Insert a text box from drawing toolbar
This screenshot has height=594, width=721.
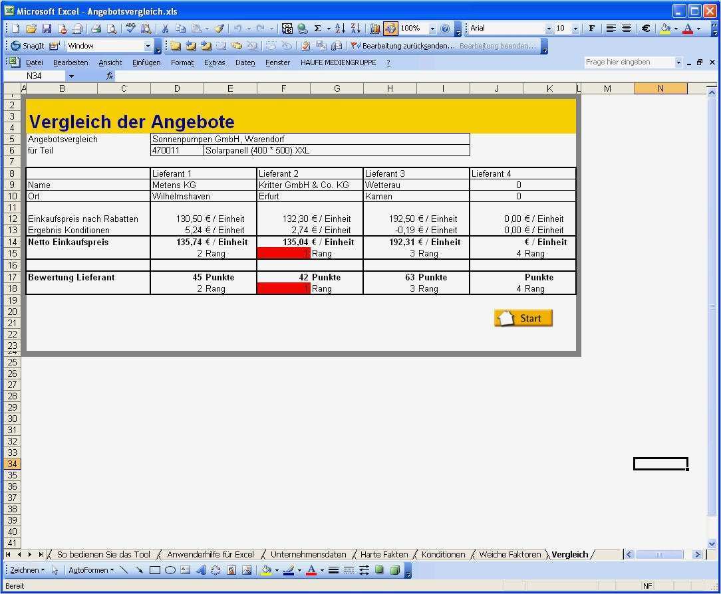coord(186,570)
